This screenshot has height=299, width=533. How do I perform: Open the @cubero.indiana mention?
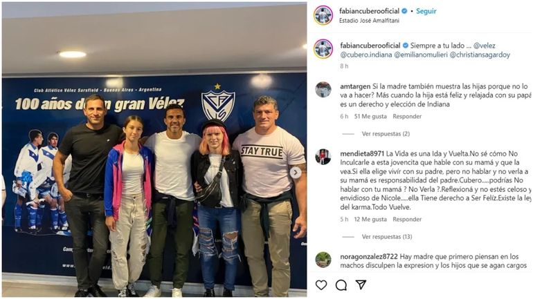point(366,55)
